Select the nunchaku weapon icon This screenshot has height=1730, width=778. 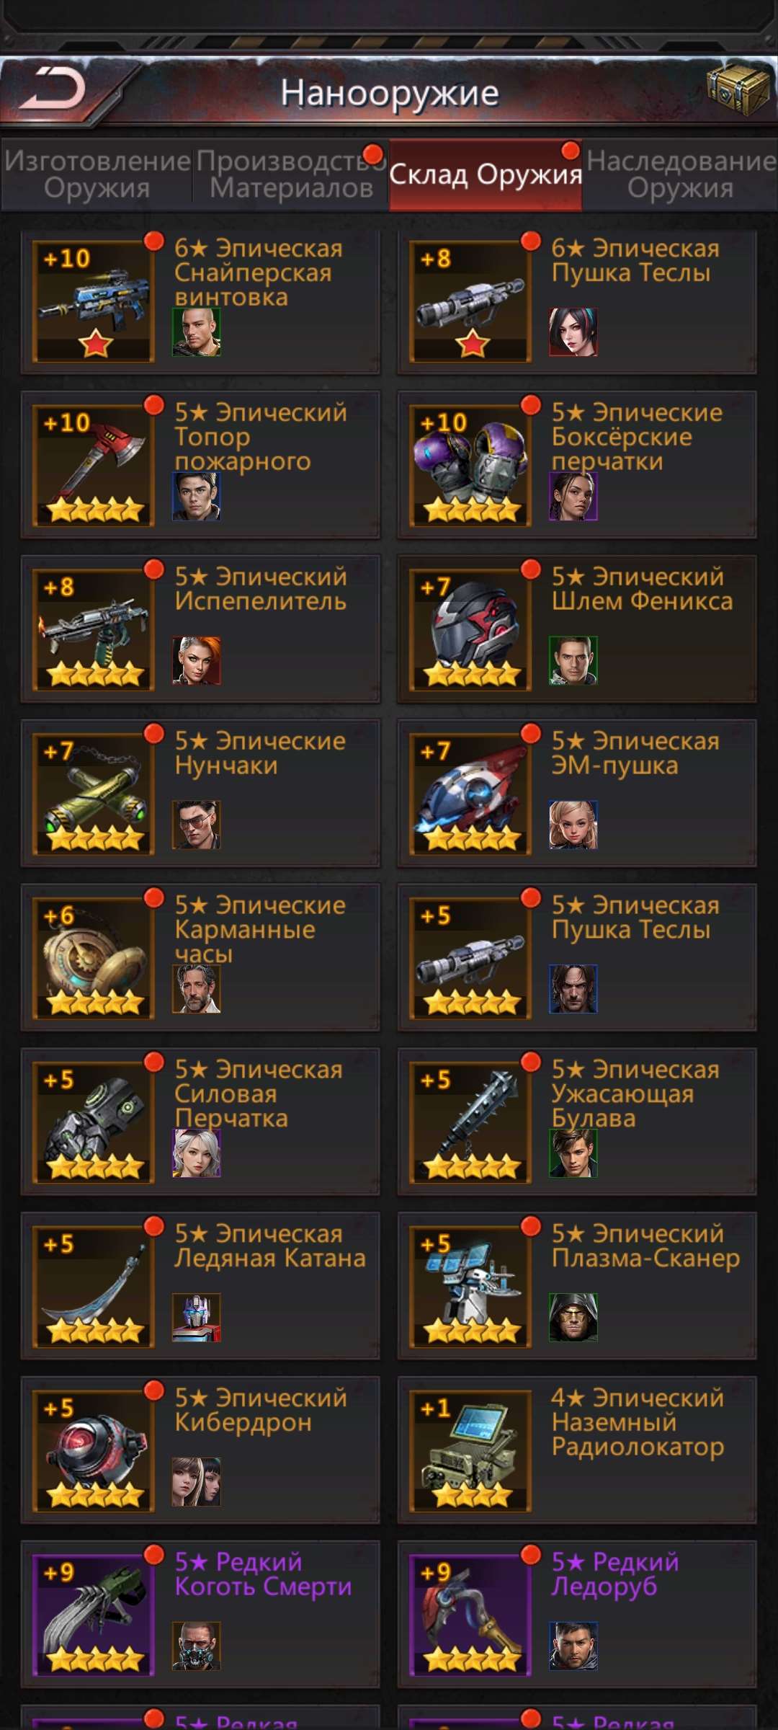[x=94, y=794]
